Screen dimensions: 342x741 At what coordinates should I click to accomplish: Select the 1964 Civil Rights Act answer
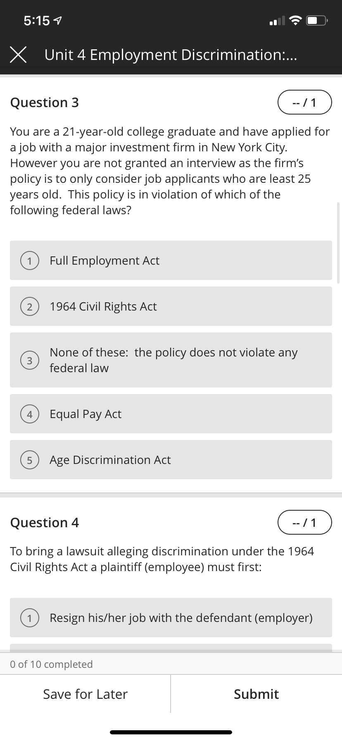pos(171,306)
